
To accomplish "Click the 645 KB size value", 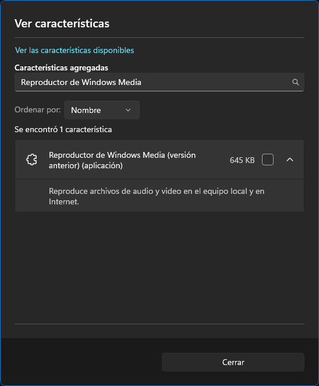I will pos(242,160).
